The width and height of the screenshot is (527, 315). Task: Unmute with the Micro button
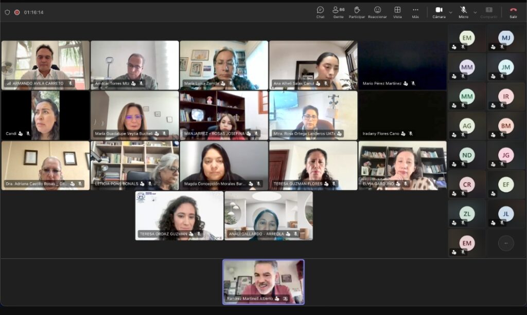point(464,12)
